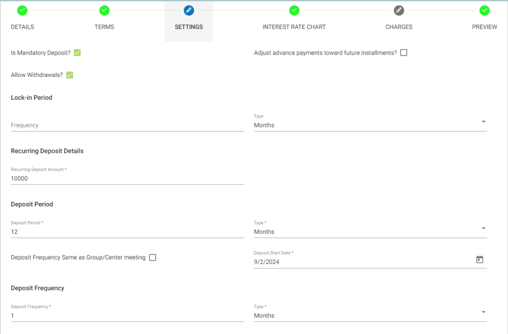Click the Deposit Frequency section heading
Screen dimensions: 508x334
pyautogui.click(x=38, y=288)
